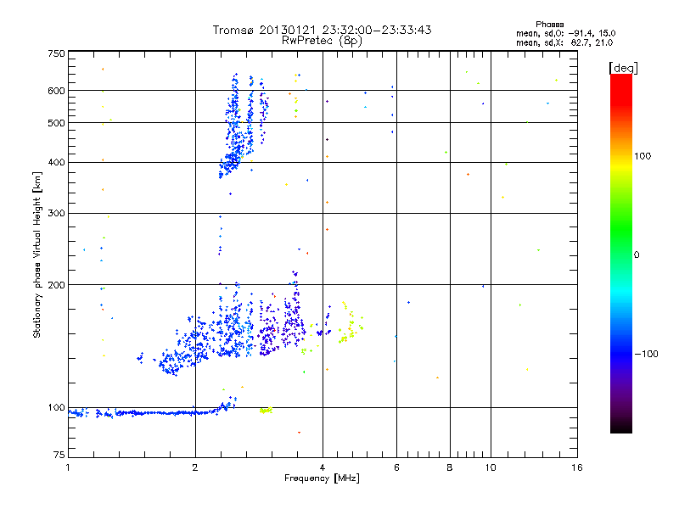Click the x-axis tick label '16'
The image size is (679, 509).
(577, 467)
